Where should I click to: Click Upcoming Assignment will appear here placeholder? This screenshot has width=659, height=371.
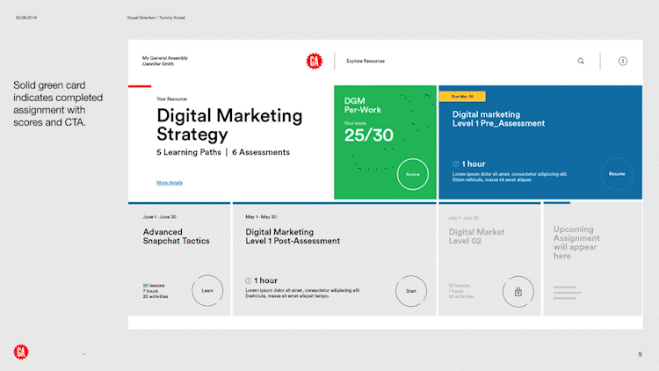pos(576,243)
